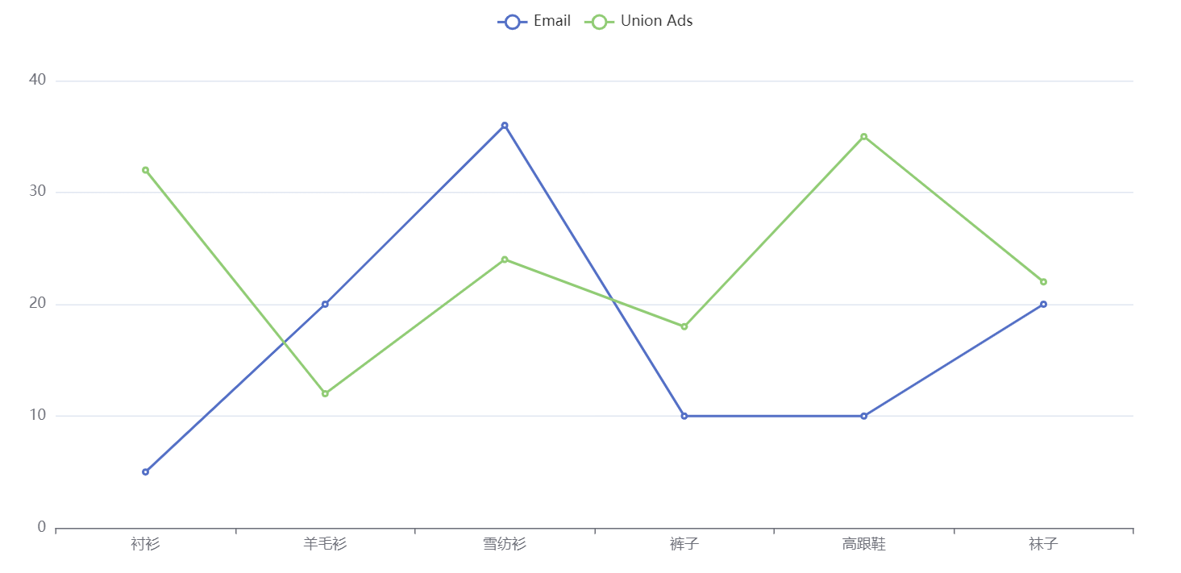The width and height of the screenshot is (1181, 573).
Task: Select Email peak point at 雪纺衫
Action: (505, 125)
